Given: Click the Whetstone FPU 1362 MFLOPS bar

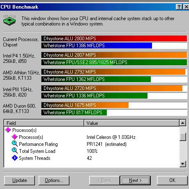Looking at the screenshot, I should point(96,79).
